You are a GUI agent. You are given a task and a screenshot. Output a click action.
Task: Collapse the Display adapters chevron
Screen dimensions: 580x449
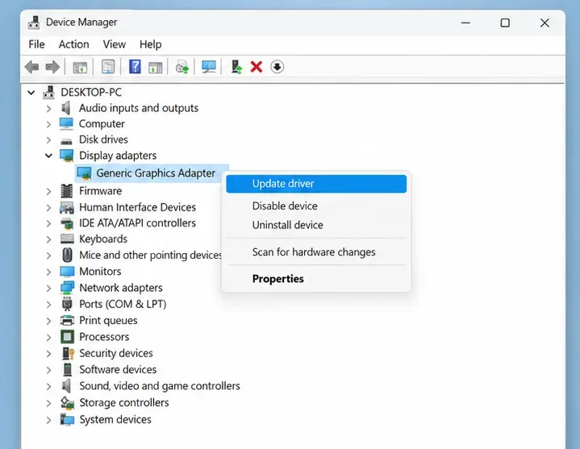click(49, 156)
